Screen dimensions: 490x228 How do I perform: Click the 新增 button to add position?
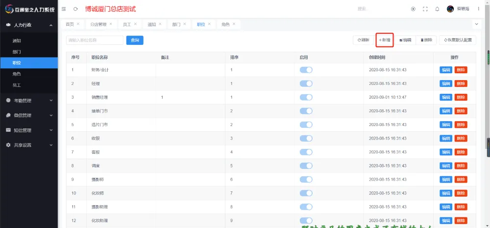pos(385,40)
